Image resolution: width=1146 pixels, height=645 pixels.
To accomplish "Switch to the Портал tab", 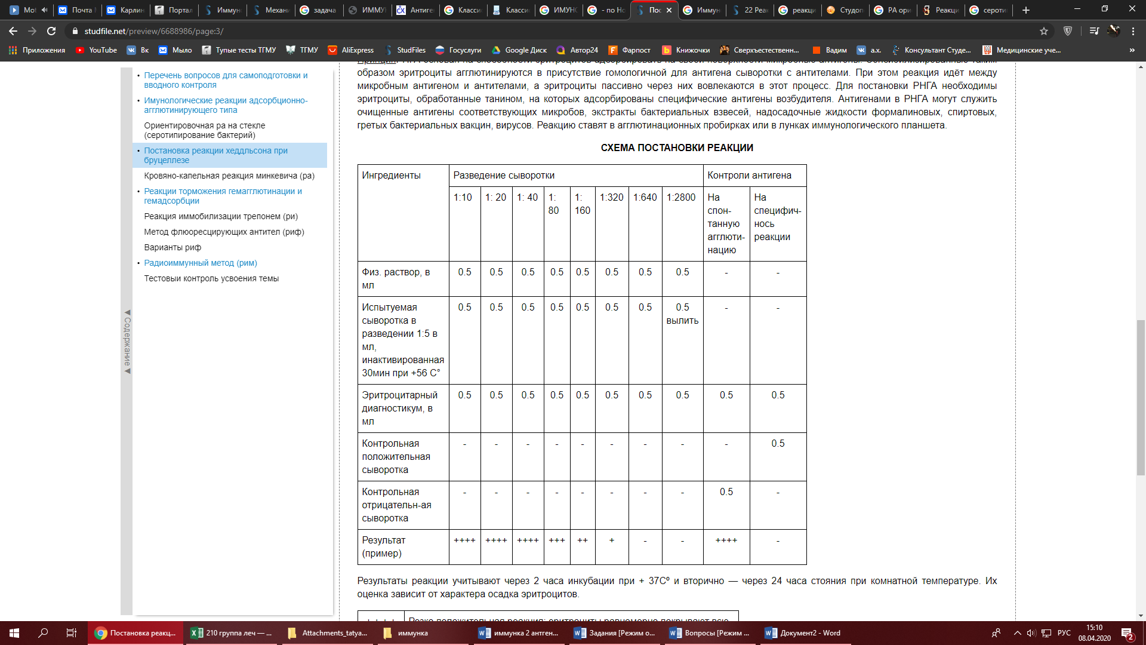I will point(173,10).
